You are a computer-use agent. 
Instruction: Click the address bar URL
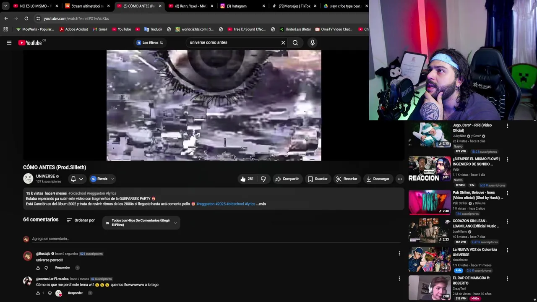[x=76, y=18]
